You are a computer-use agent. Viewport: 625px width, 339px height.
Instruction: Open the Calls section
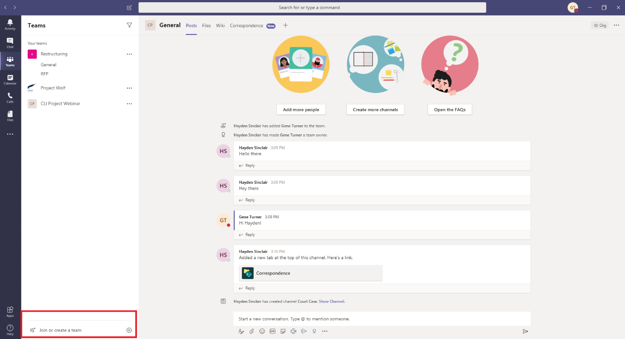point(10,98)
